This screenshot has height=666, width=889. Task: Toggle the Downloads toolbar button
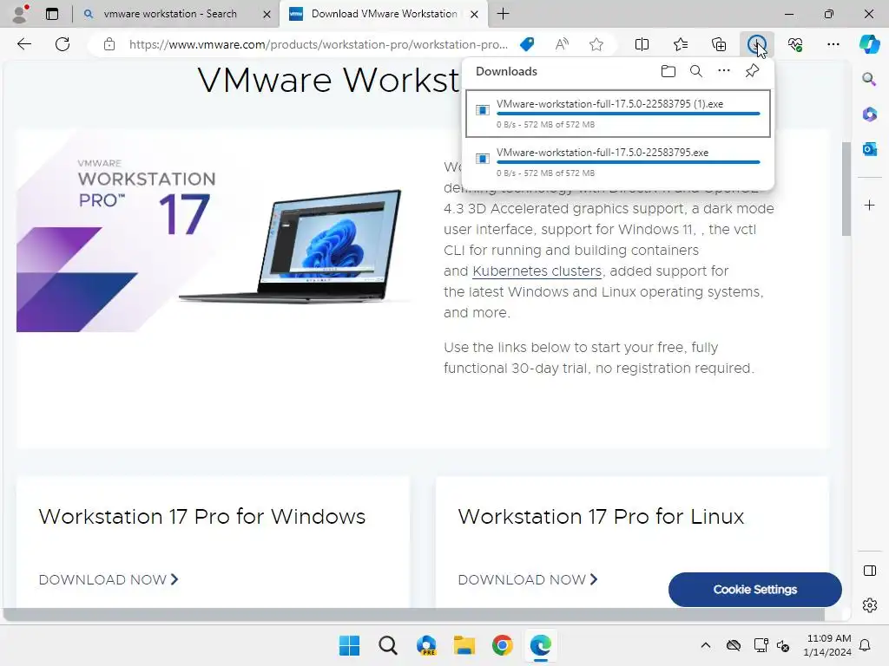coord(756,44)
